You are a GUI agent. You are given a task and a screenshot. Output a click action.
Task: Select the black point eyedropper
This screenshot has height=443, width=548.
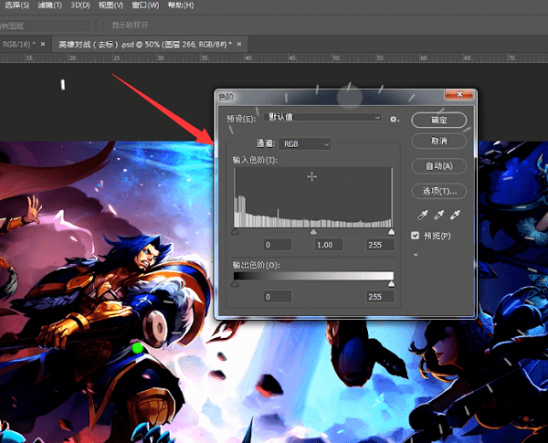pyautogui.click(x=422, y=215)
